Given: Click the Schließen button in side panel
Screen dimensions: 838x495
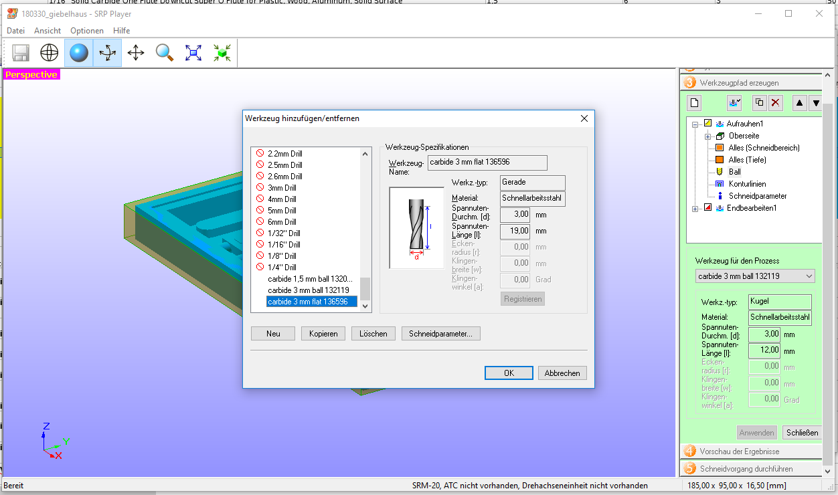Looking at the screenshot, I should coord(802,433).
